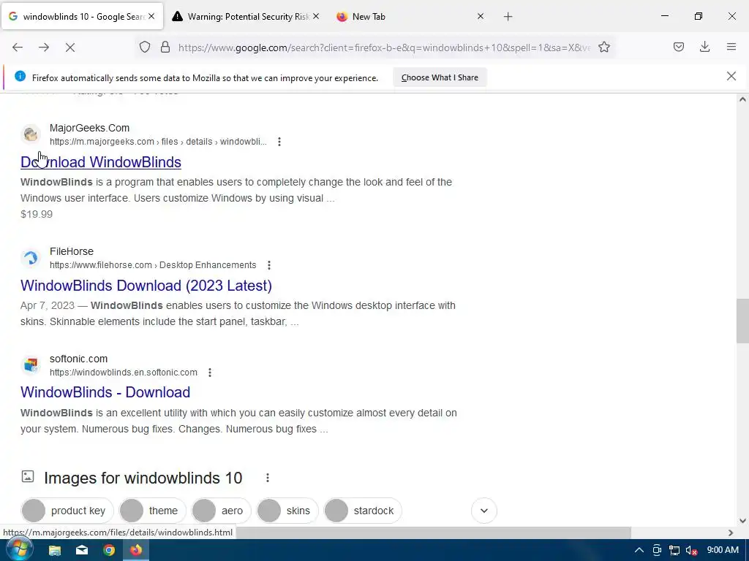This screenshot has height=561, width=749.
Task: Switch to Firefox on the taskbar
Action: (x=136, y=550)
